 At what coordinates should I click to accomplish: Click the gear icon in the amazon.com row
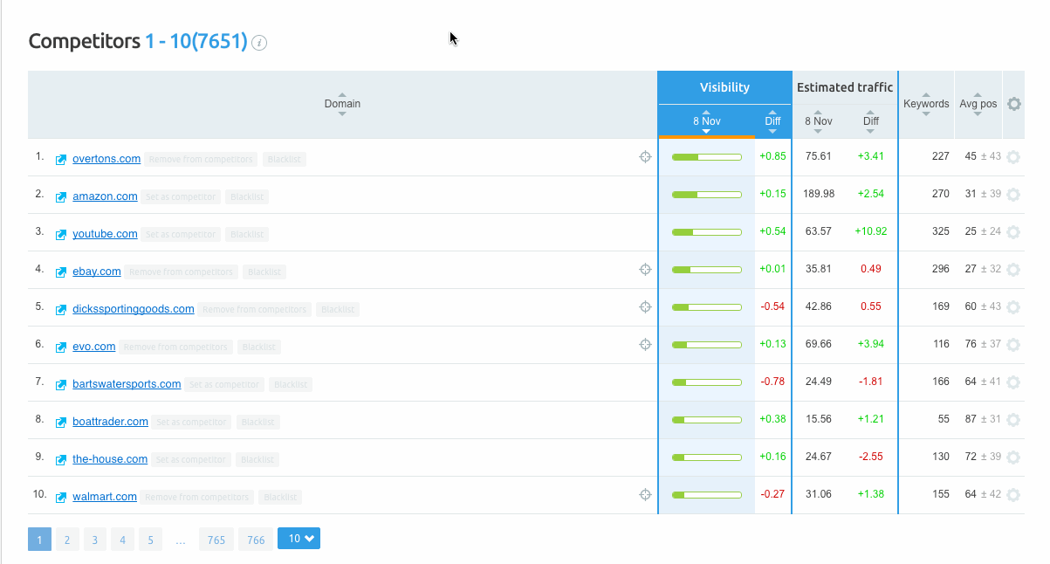pyautogui.click(x=1012, y=195)
